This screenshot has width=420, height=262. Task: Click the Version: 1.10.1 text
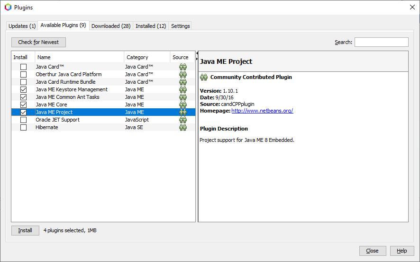(x=219, y=91)
